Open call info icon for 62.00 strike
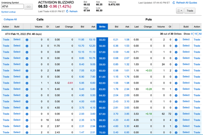 [x=27, y=83]
